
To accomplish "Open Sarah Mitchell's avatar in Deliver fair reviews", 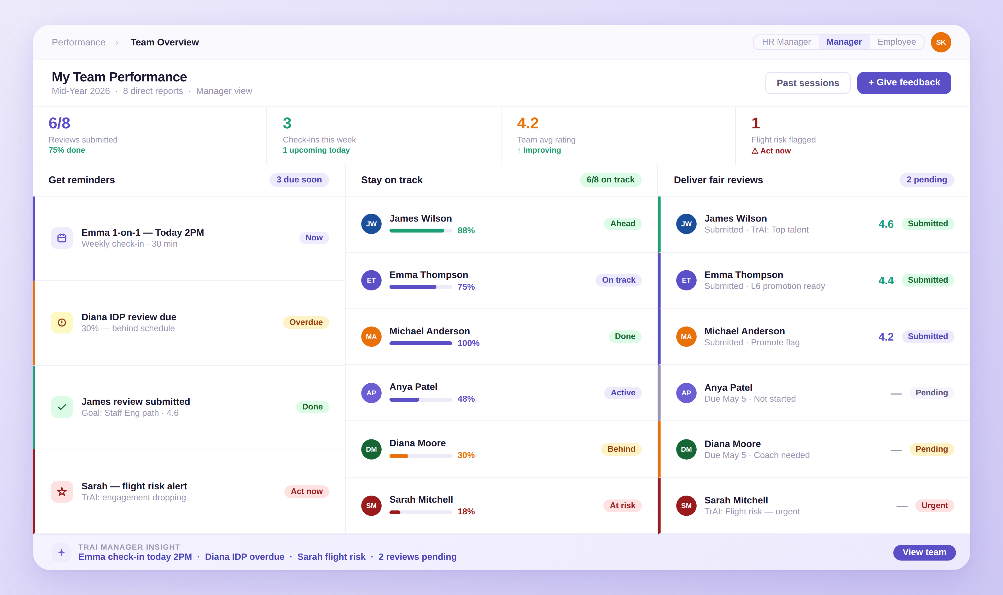I will [686, 505].
